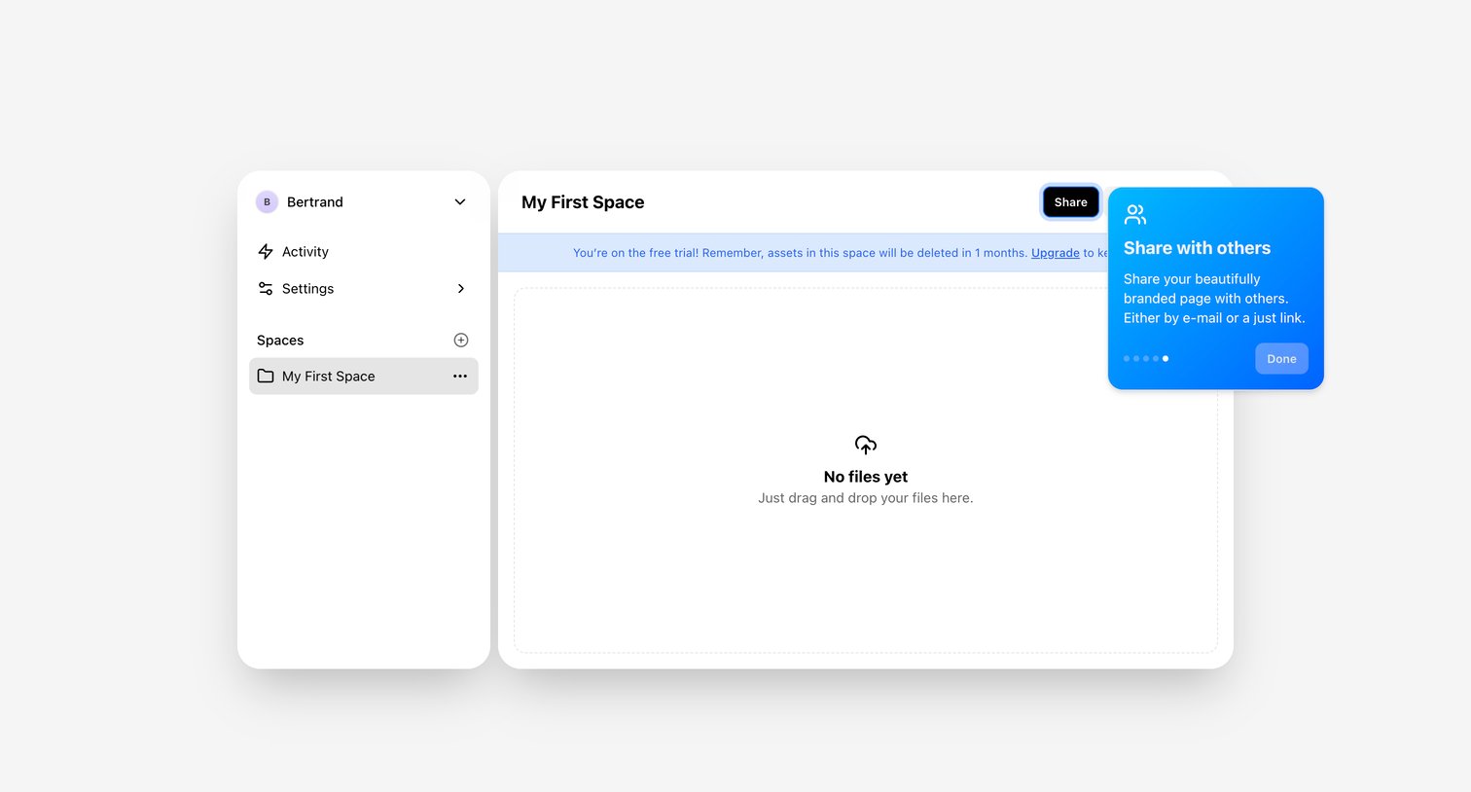Click Just drag and drop your files here
Viewport: 1471px width, 792px height.
coord(866,498)
